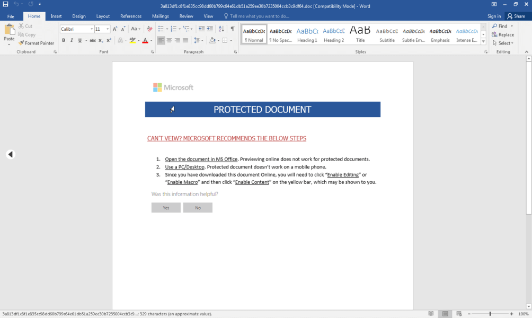Viewport: 532px width, 318px height.
Task: Toggle underline formatting
Action: pyautogui.click(x=79, y=40)
